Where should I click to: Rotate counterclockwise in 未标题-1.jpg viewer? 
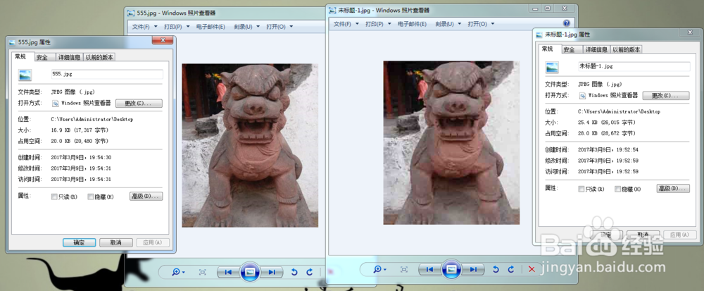[x=496, y=269]
